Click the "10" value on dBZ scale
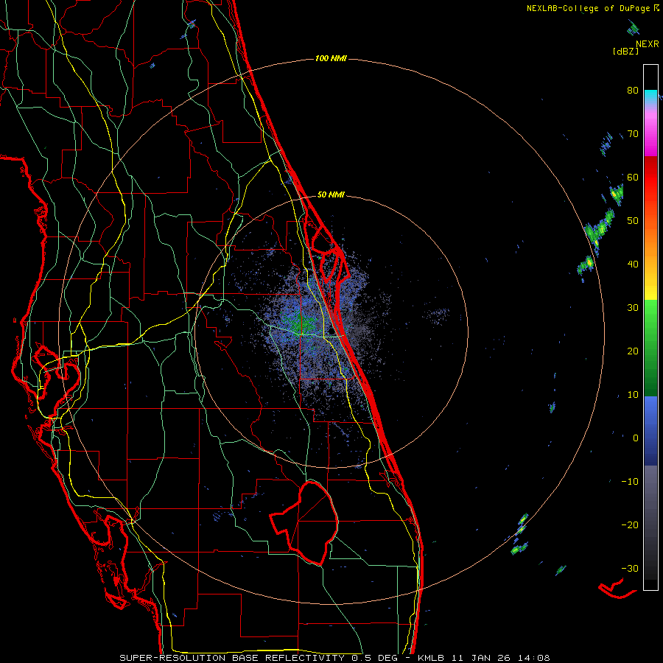Viewport: 663px width, 663px height. [x=633, y=395]
